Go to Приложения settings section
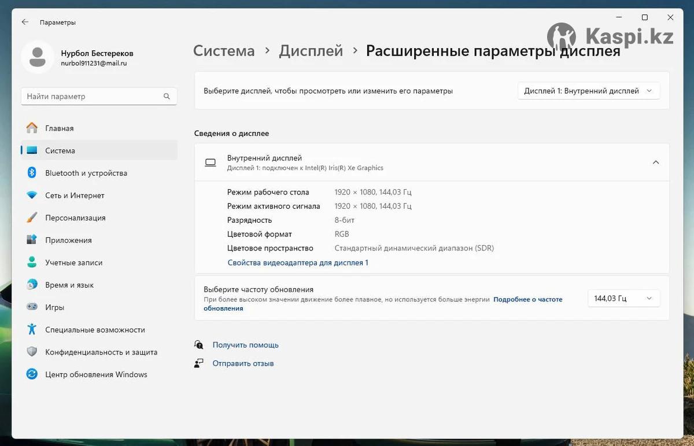This screenshot has height=446, width=694. (x=68, y=240)
